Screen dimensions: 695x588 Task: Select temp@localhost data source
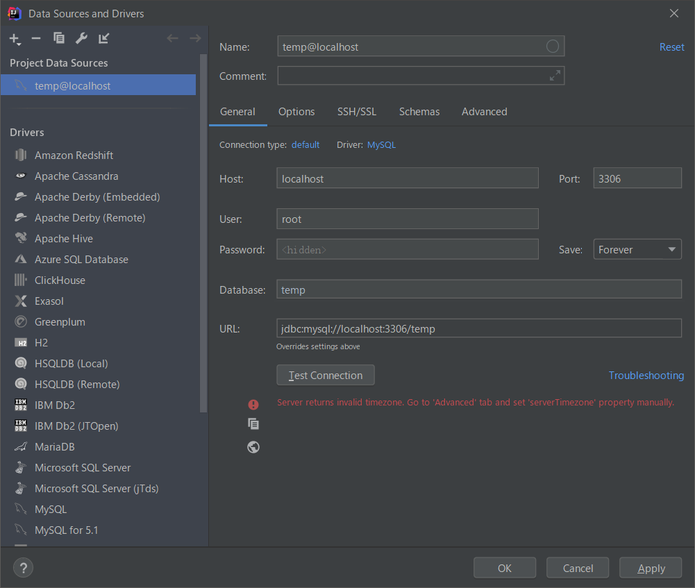coord(99,85)
